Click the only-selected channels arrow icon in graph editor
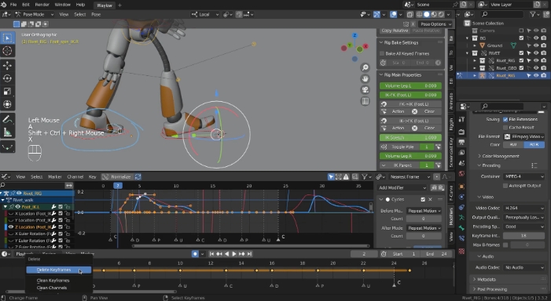Screen dimensions: 551x301 tap(331, 176)
